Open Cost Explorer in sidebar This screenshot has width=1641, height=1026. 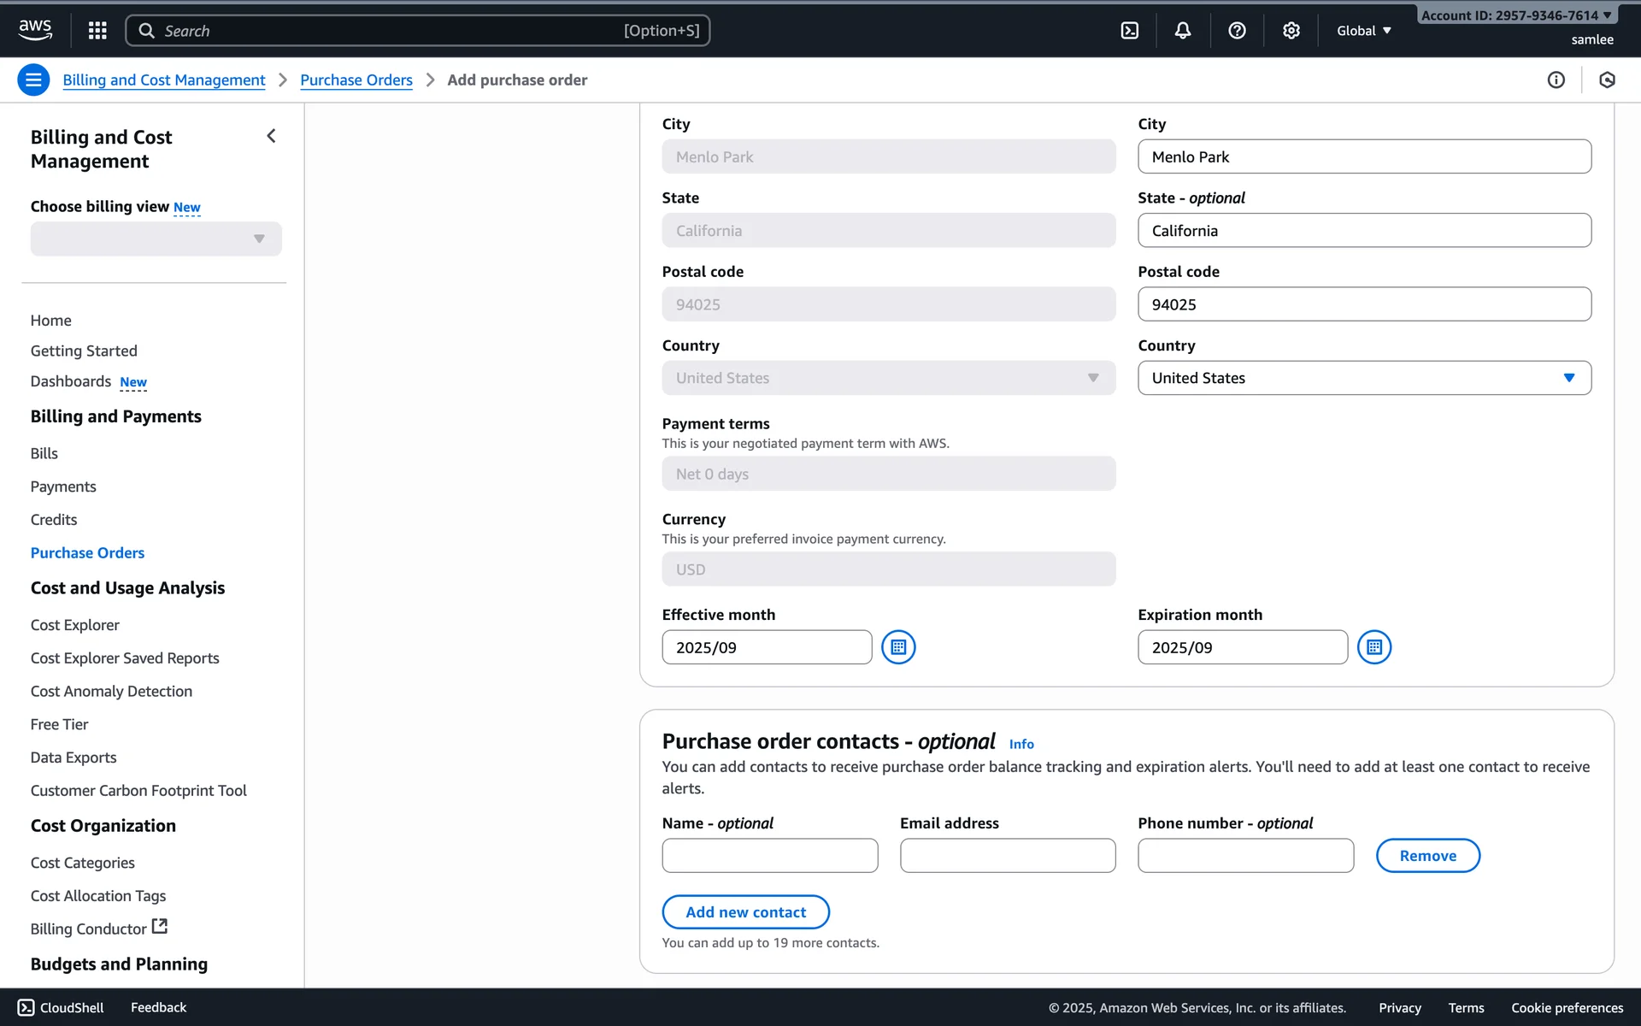(x=75, y=625)
